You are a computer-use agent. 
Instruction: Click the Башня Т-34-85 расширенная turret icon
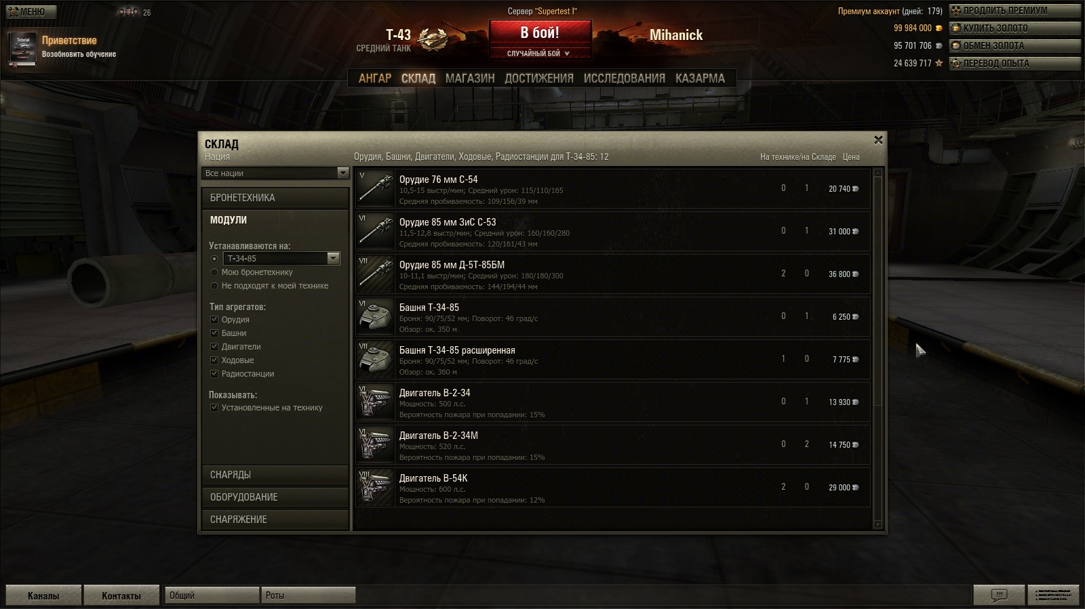[375, 359]
